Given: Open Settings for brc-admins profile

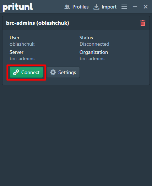Looking at the screenshot, I should coord(63,72).
